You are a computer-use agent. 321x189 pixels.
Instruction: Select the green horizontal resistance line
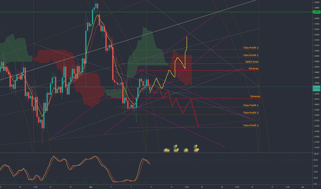(x=156, y=12)
